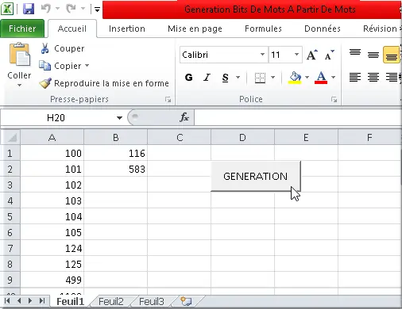Viewport: 402px width, 309px height.
Task: Switch to the Accueil tab
Action: 72,29
